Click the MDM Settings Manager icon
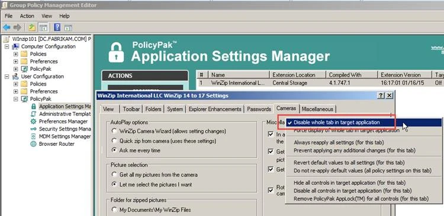Viewport: 444px width, 216px height. pos(33,136)
